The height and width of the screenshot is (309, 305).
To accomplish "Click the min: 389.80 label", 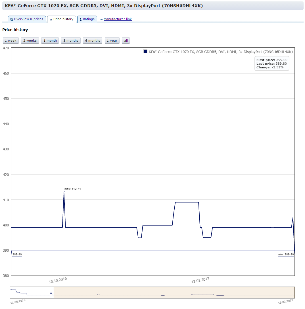I will pos(286,255).
